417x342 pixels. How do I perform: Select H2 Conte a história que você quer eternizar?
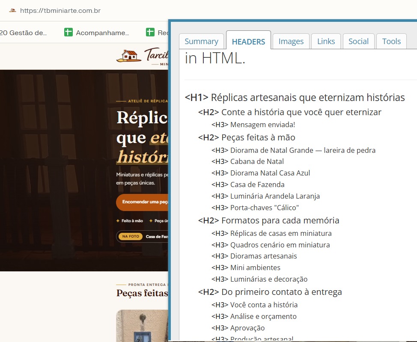click(x=289, y=112)
